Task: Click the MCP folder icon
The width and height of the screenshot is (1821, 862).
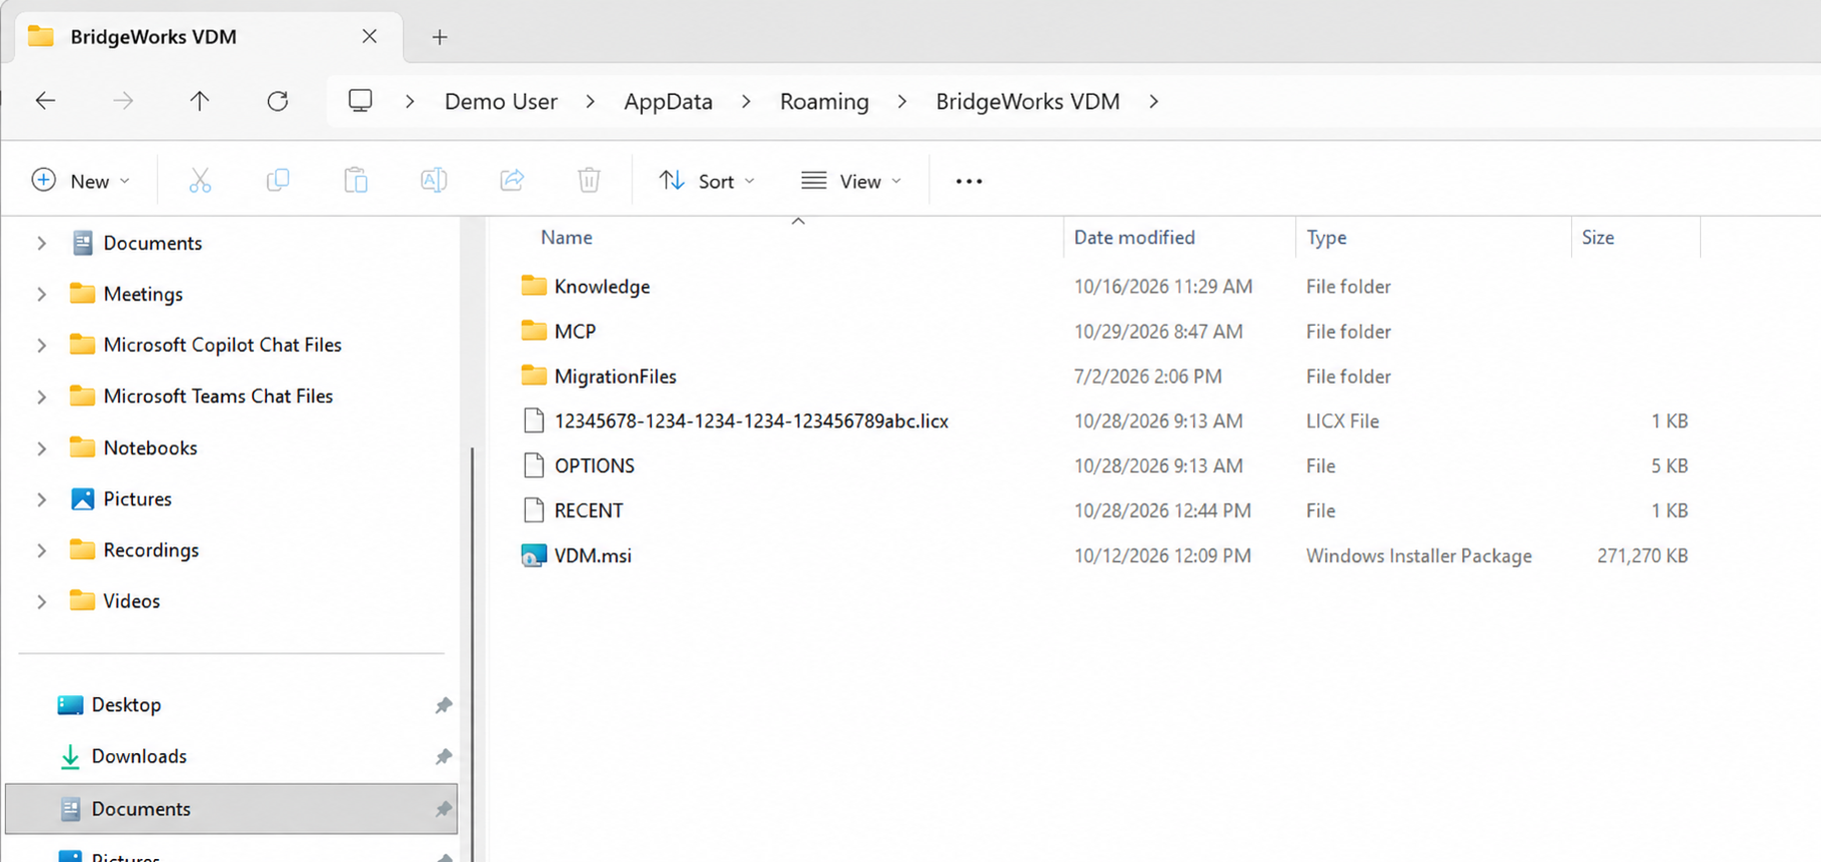Action: pyautogui.click(x=534, y=331)
